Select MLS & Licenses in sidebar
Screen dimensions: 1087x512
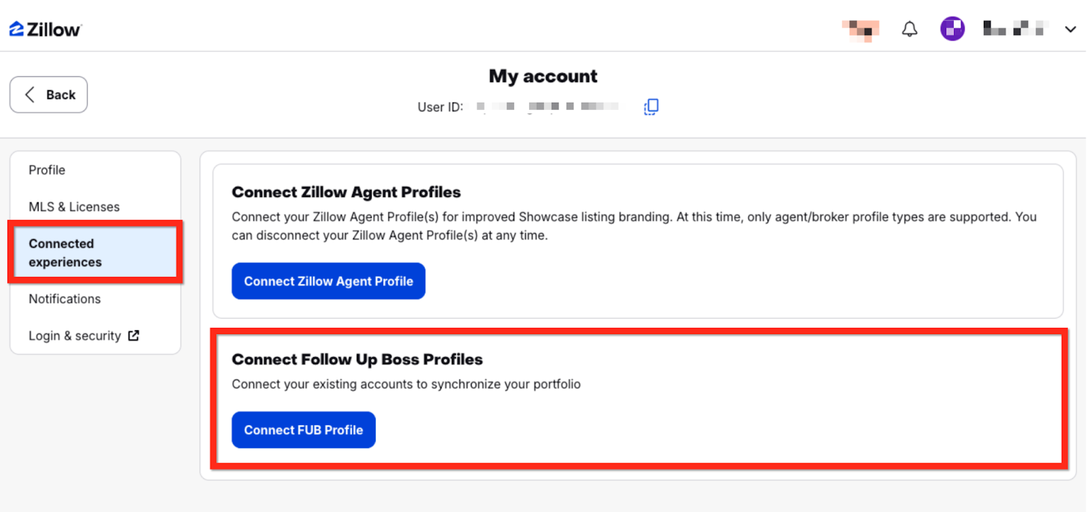click(x=74, y=206)
